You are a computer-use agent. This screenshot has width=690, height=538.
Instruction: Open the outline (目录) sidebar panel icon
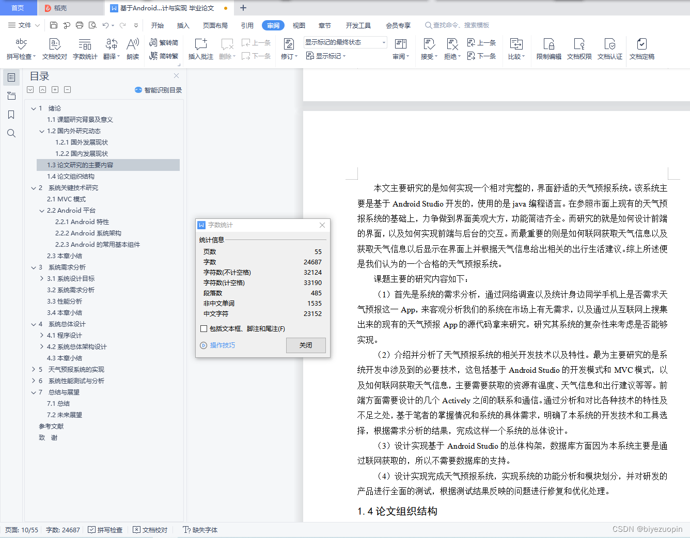pyautogui.click(x=11, y=77)
